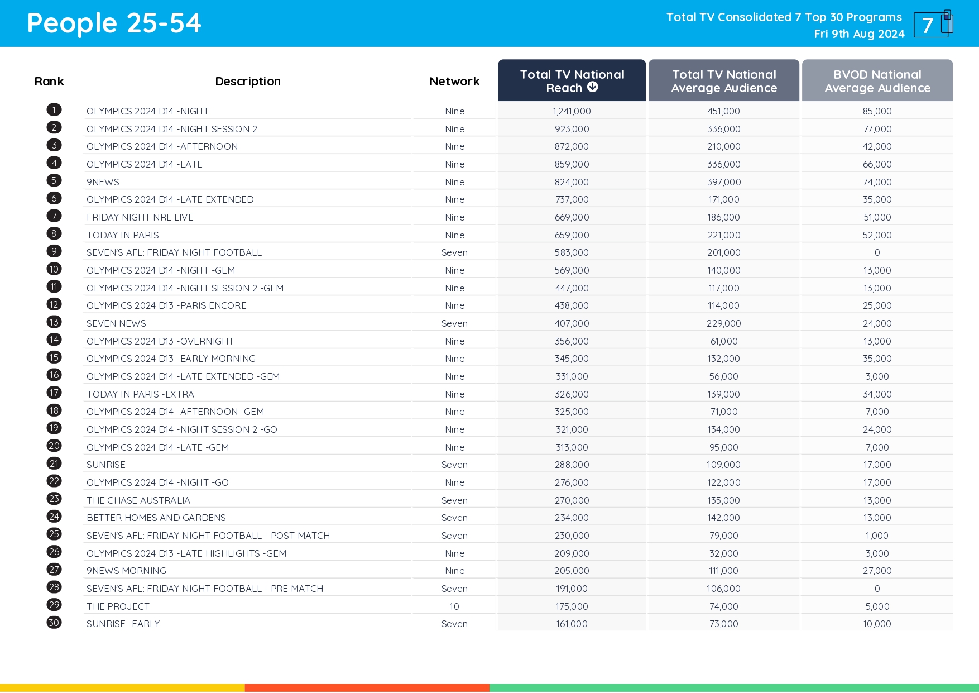Select FRIDAY NIGHT NRL LIVE entry
The height and width of the screenshot is (693, 979).
[140, 217]
